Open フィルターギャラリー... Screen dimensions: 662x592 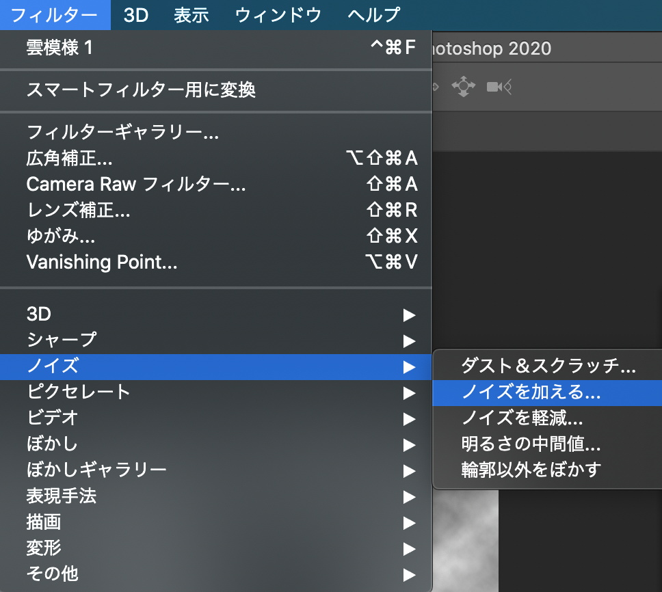tap(215, 132)
